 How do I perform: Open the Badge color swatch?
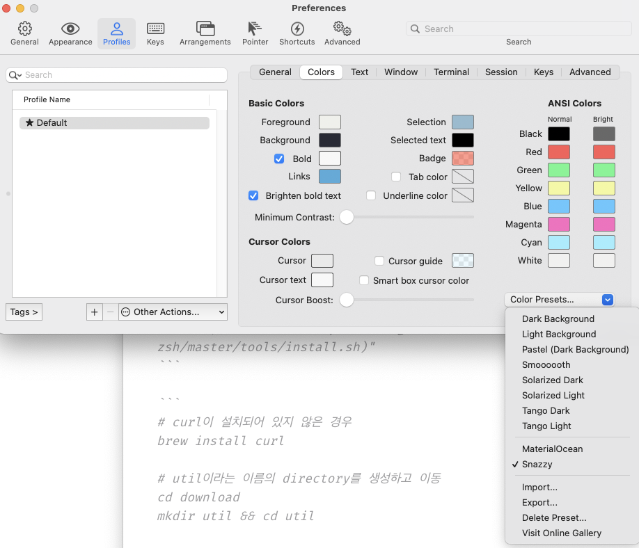tap(462, 158)
